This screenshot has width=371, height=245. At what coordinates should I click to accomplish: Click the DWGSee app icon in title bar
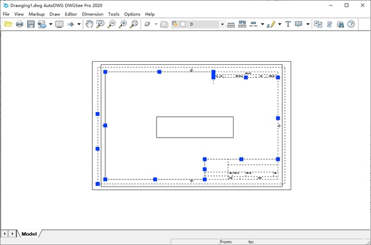coord(6,5)
